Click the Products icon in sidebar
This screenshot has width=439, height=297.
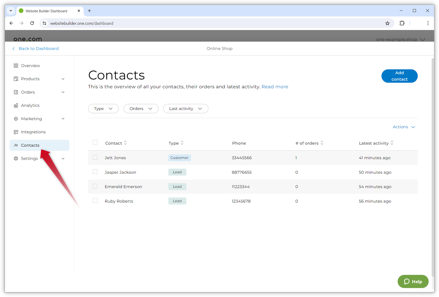click(16, 79)
